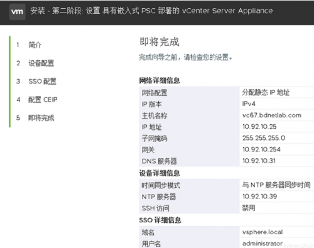Click the NTP 服务器 label

(x=159, y=197)
